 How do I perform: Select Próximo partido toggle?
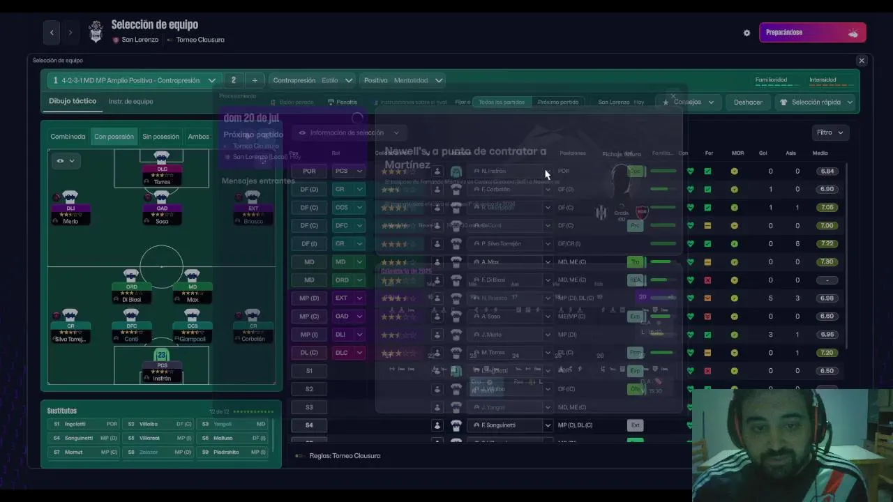point(558,102)
